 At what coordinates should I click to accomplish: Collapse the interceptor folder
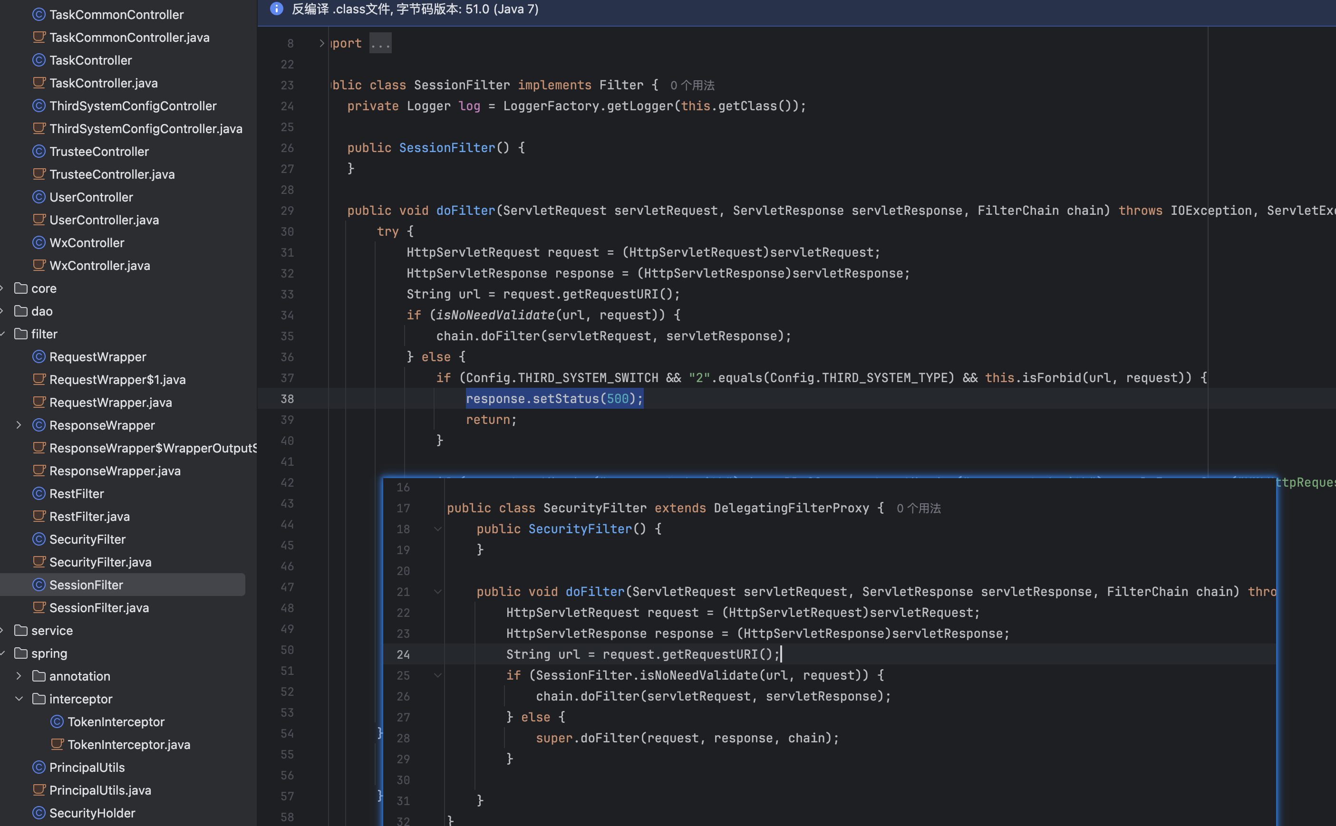[19, 699]
